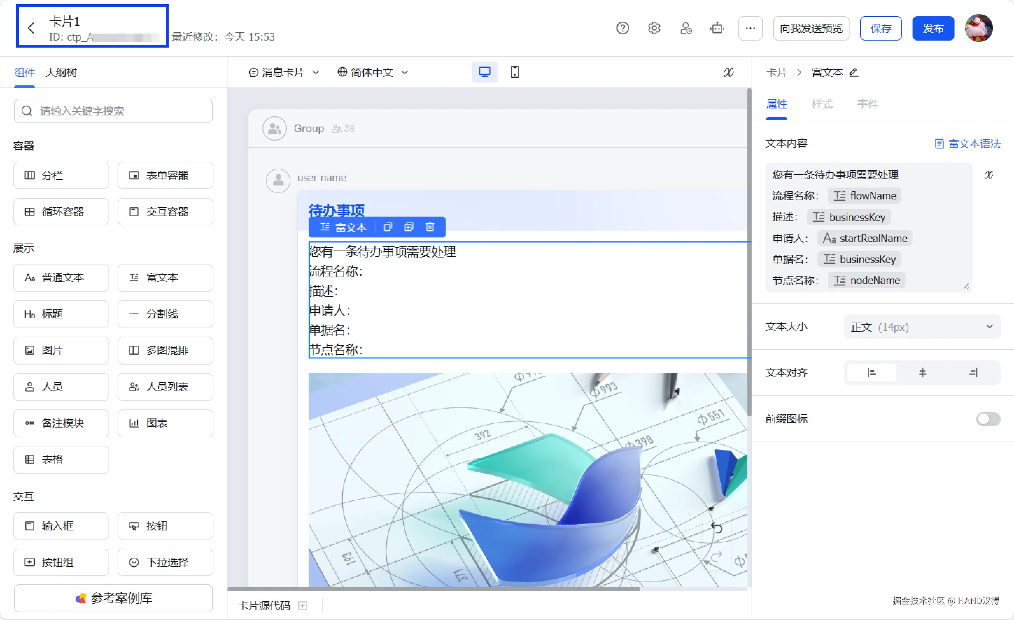Screen dimensions: 1014x620
Task: Click the back arrow next to 卡片1
Action: click(x=31, y=28)
